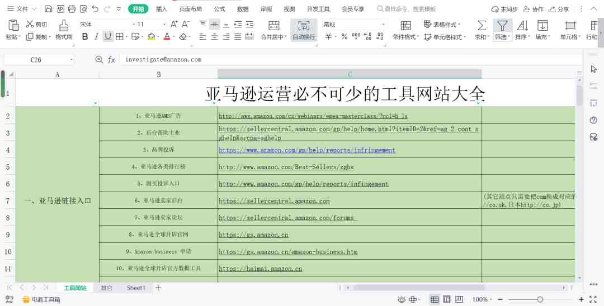The image size is (604, 306).
Task: Toggle middle vertical alignment
Action: [x=215, y=24]
